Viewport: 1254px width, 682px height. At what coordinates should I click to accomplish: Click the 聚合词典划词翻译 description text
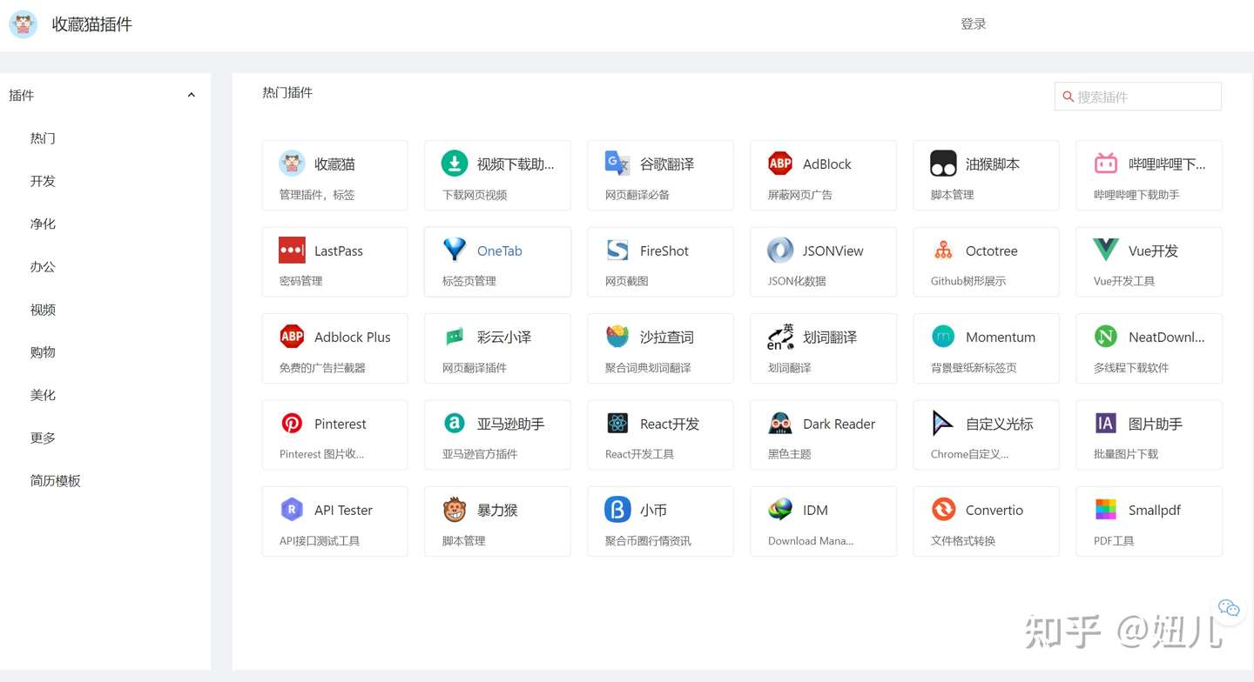(648, 368)
